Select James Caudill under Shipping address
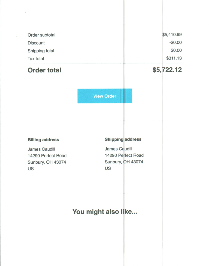This screenshot has height=266, width=209. pyautogui.click(x=119, y=149)
